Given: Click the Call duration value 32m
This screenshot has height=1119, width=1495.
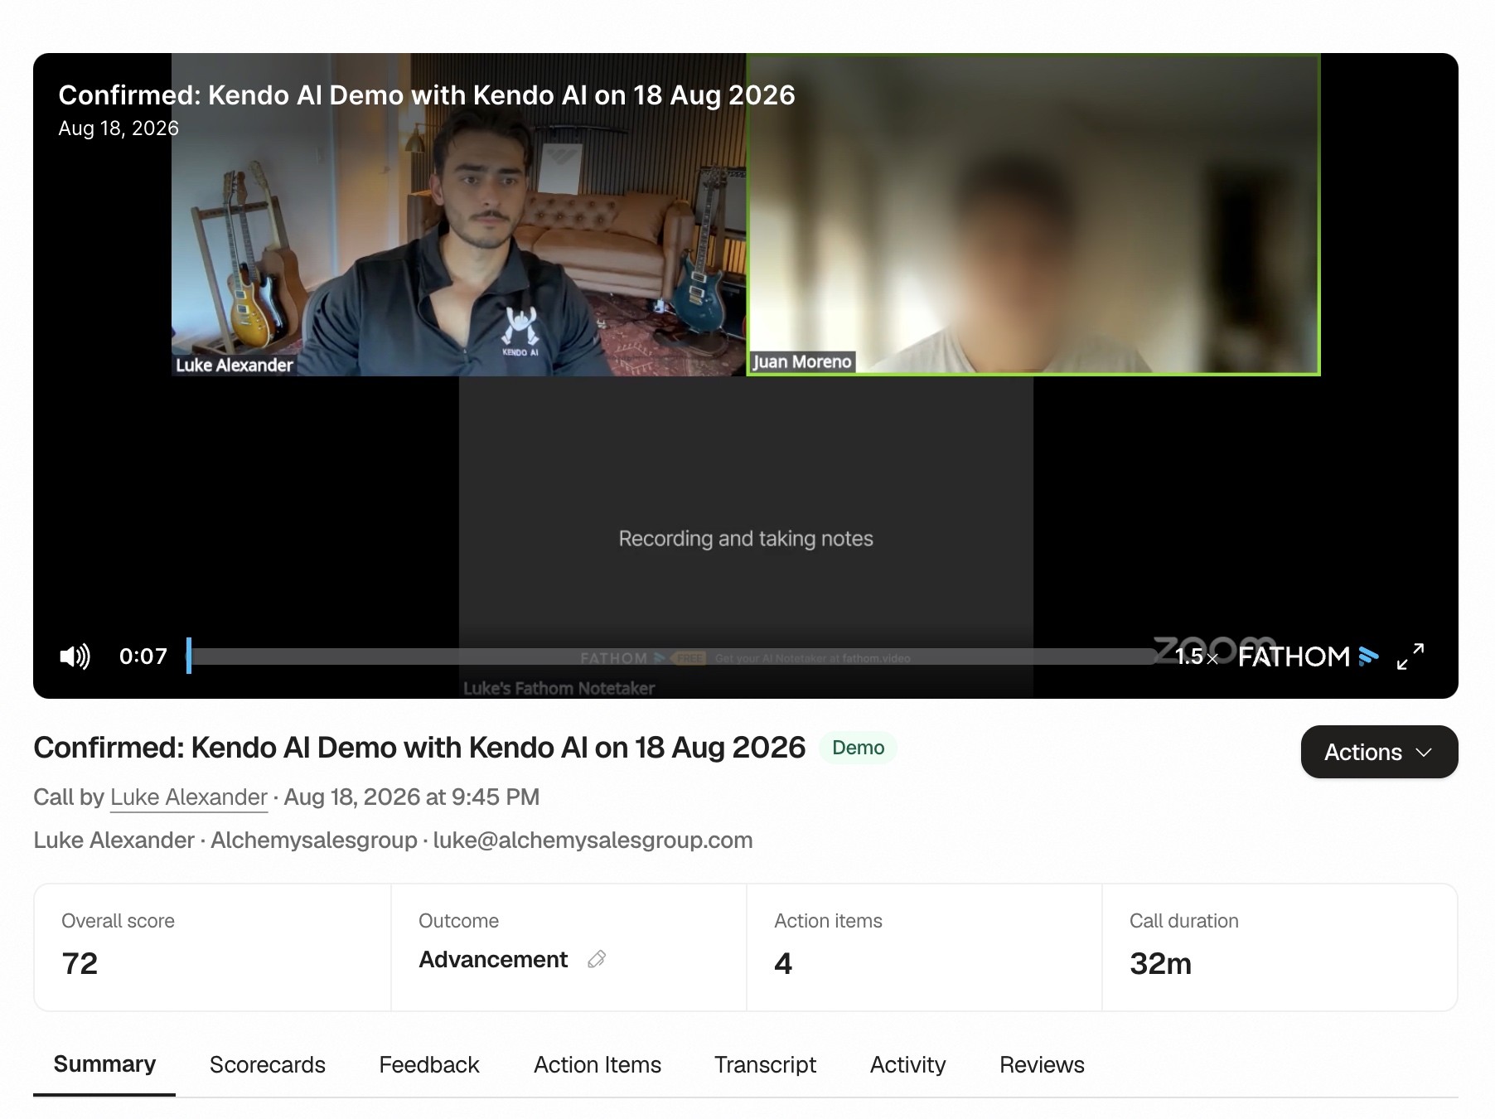Looking at the screenshot, I should [1160, 963].
